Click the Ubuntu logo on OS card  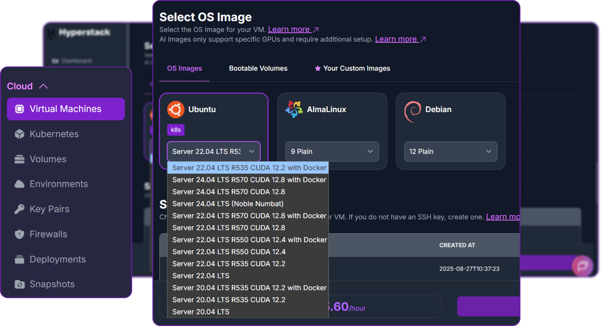tap(176, 109)
